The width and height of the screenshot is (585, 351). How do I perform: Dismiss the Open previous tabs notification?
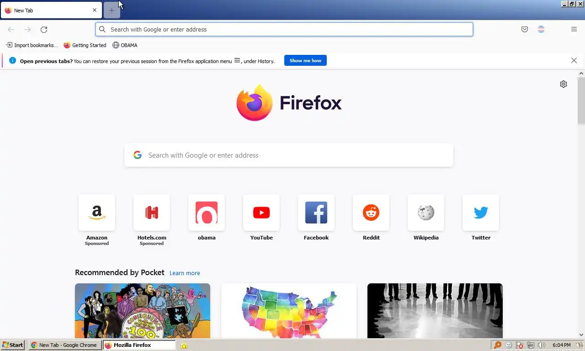point(574,60)
